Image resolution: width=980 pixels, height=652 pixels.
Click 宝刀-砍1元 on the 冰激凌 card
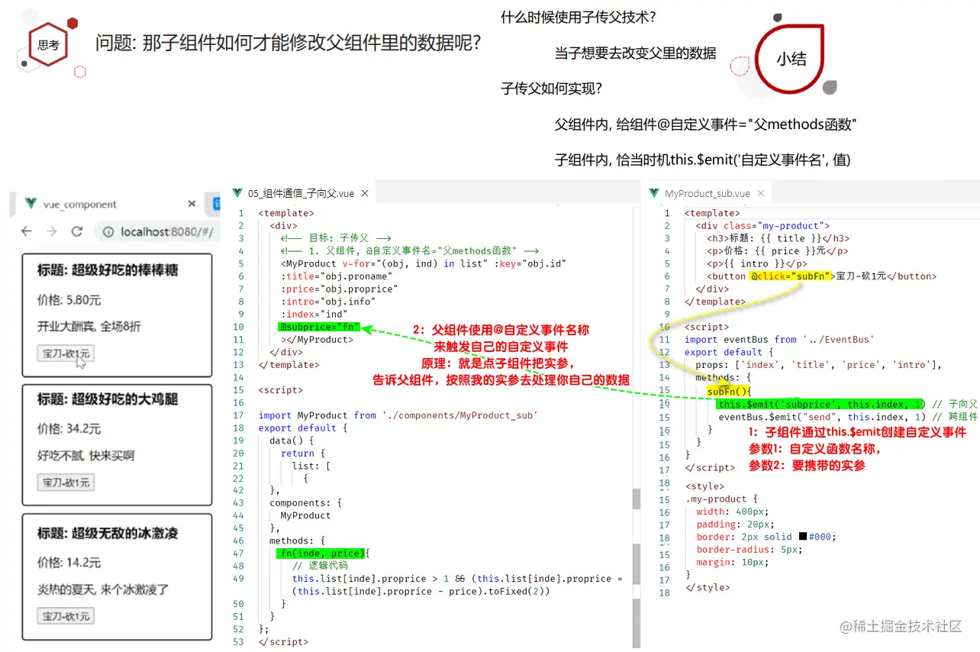click(66, 616)
